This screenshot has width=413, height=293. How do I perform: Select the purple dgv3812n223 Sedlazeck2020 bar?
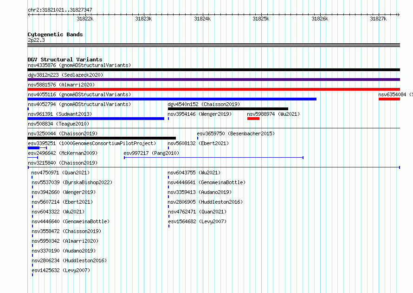213,80
